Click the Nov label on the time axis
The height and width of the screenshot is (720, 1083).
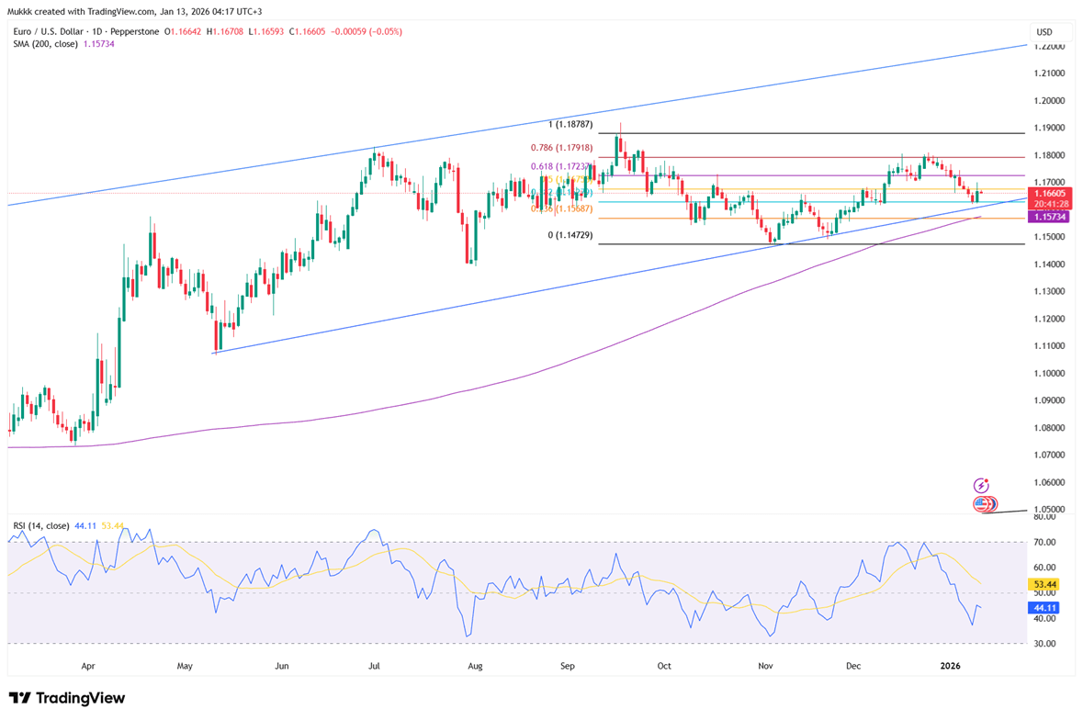(x=762, y=665)
